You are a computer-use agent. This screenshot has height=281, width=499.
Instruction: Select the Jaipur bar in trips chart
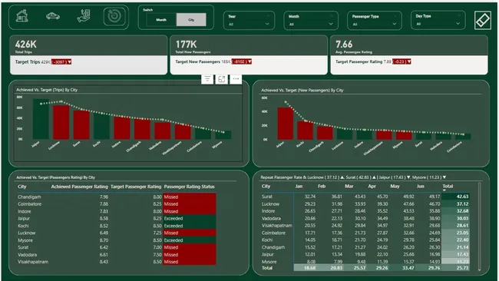(41, 119)
